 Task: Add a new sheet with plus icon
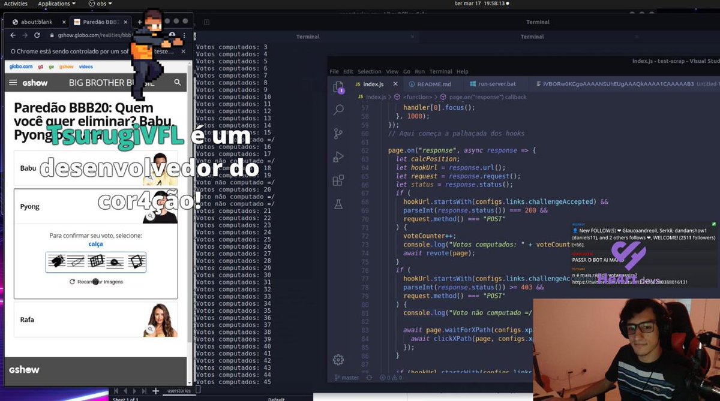155,391
